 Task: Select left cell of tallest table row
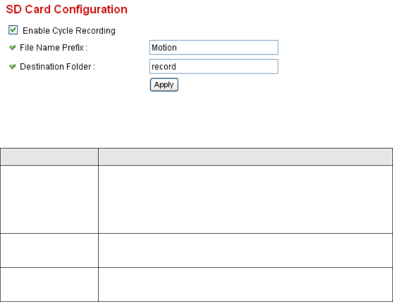[49, 199]
